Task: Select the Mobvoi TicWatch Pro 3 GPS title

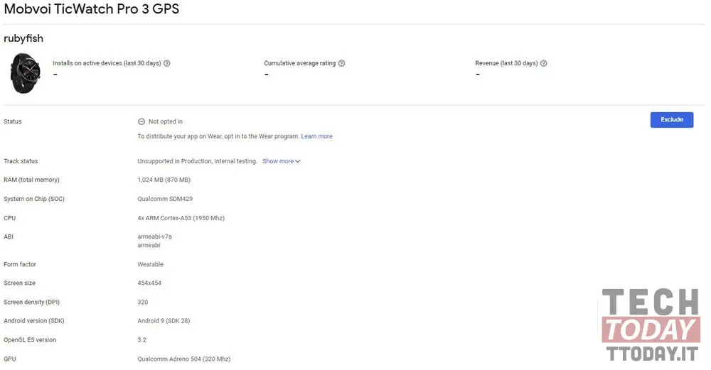Action: (x=92, y=9)
